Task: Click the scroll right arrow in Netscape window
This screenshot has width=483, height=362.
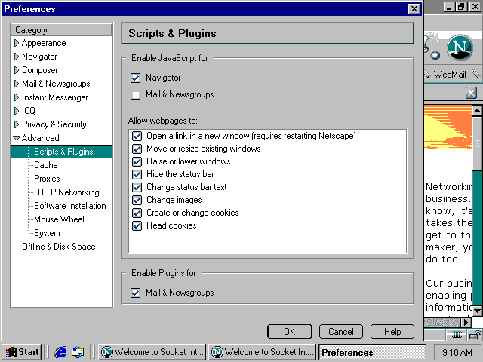Action: [x=466, y=322]
